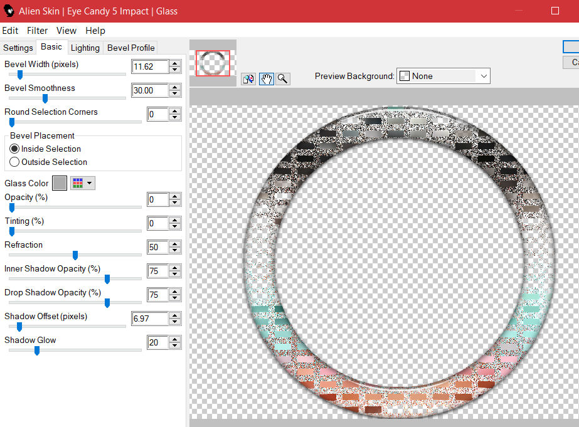Switch to the Lighting tab
The width and height of the screenshot is (579, 427).
point(85,48)
